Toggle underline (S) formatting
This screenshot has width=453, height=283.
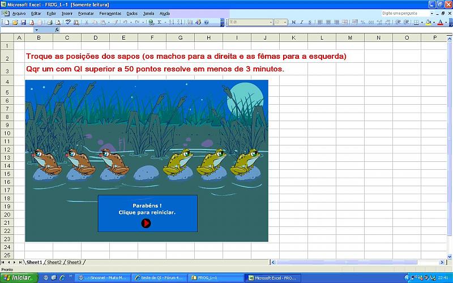[x=310, y=22]
